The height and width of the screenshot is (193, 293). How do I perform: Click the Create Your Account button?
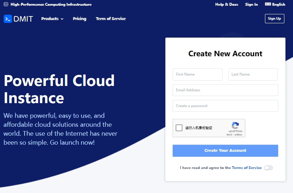coord(225,150)
